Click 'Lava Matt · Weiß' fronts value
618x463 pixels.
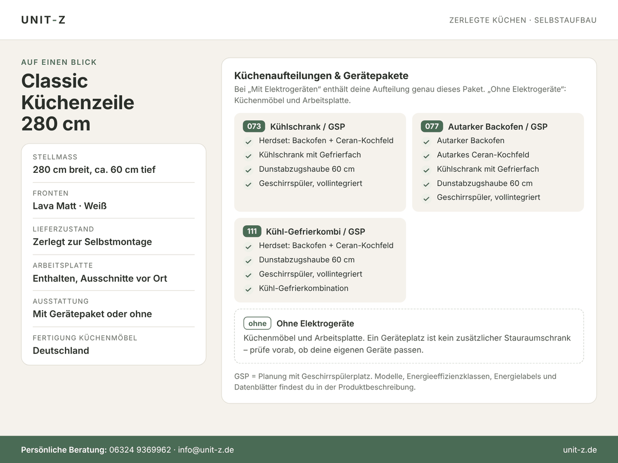pyautogui.click(x=70, y=206)
